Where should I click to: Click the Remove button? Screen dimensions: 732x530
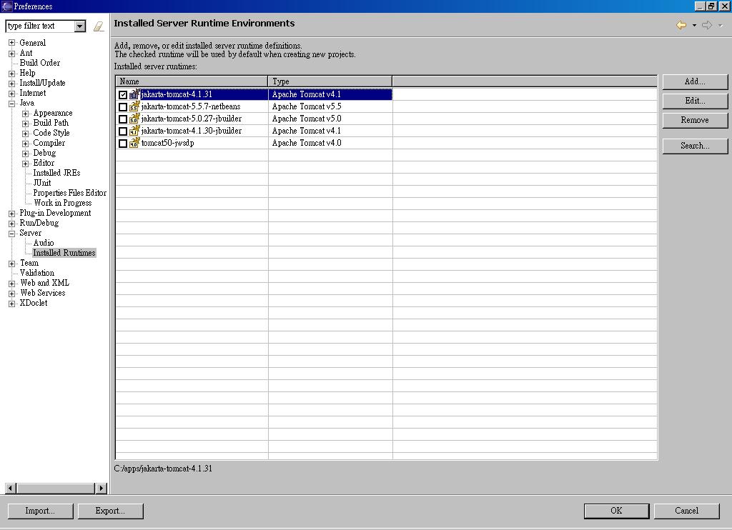point(695,121)
